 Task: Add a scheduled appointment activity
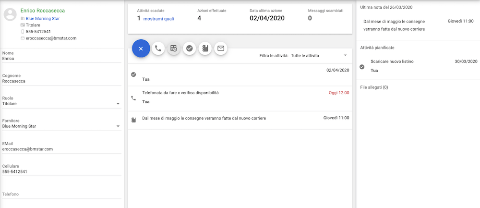[x=174, y=49]
